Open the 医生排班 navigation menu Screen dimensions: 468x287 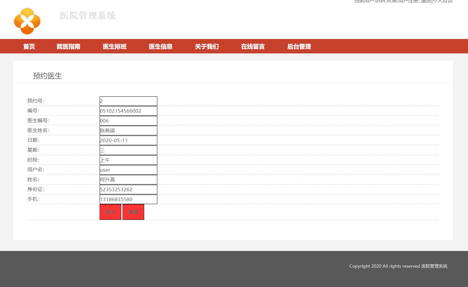tap(114, 46)
